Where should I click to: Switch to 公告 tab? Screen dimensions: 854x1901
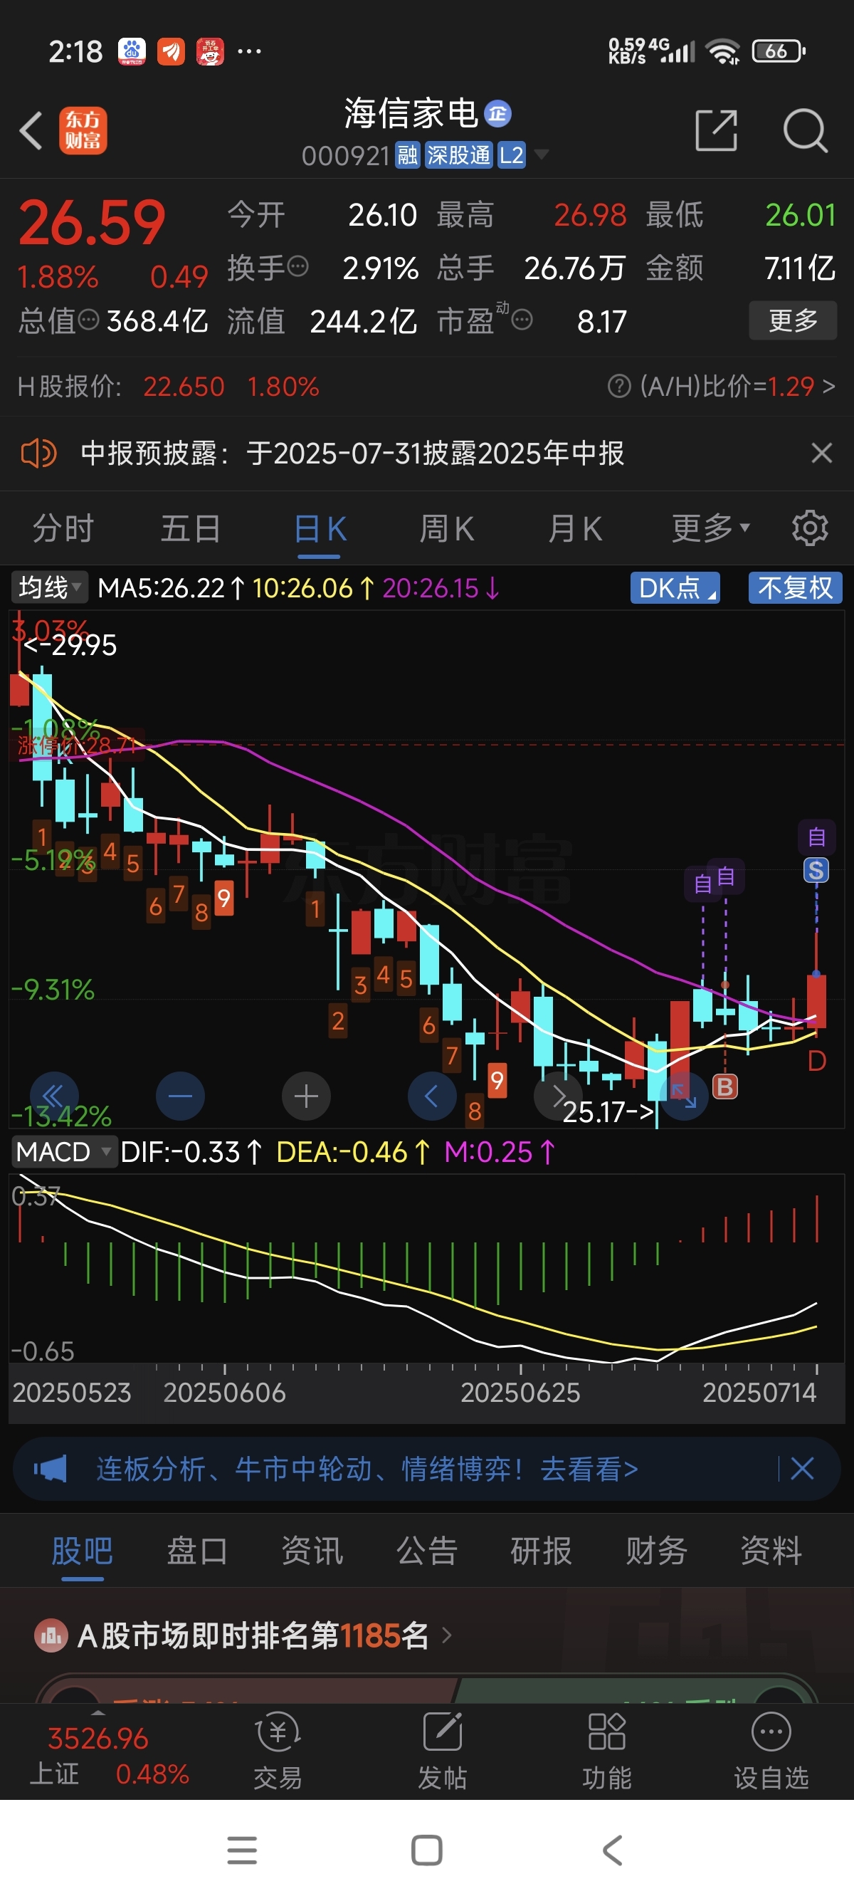tap(427, 1551)
